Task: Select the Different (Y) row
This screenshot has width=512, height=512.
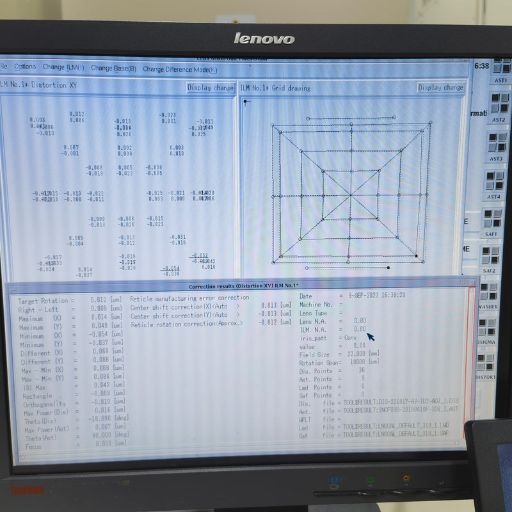Action: point(72,360)
